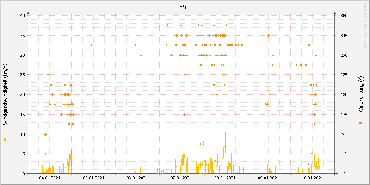Click the orange Windrichtung legend square

coord(360,123)
